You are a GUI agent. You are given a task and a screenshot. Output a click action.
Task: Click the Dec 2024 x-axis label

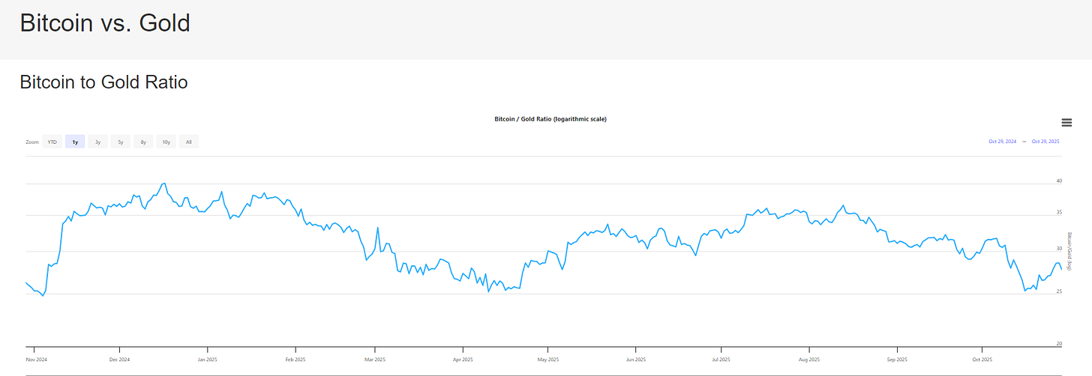pos(119,359)
